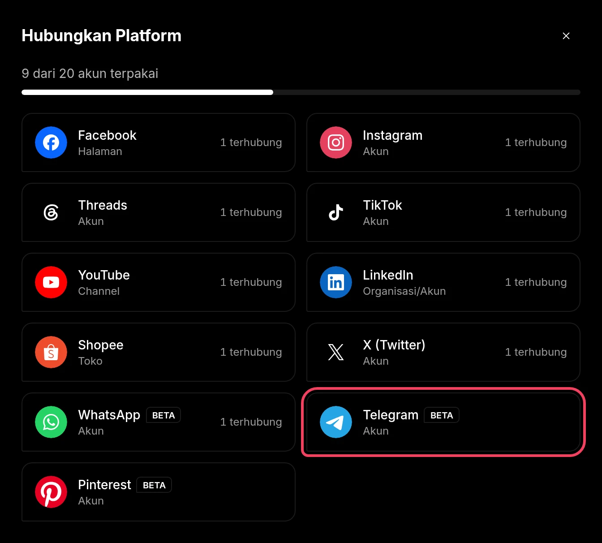This screenshot has width=602, height=543.
Task: Click the '1 terhubung' status on the Shopee card
Action: tap(251, 352)
